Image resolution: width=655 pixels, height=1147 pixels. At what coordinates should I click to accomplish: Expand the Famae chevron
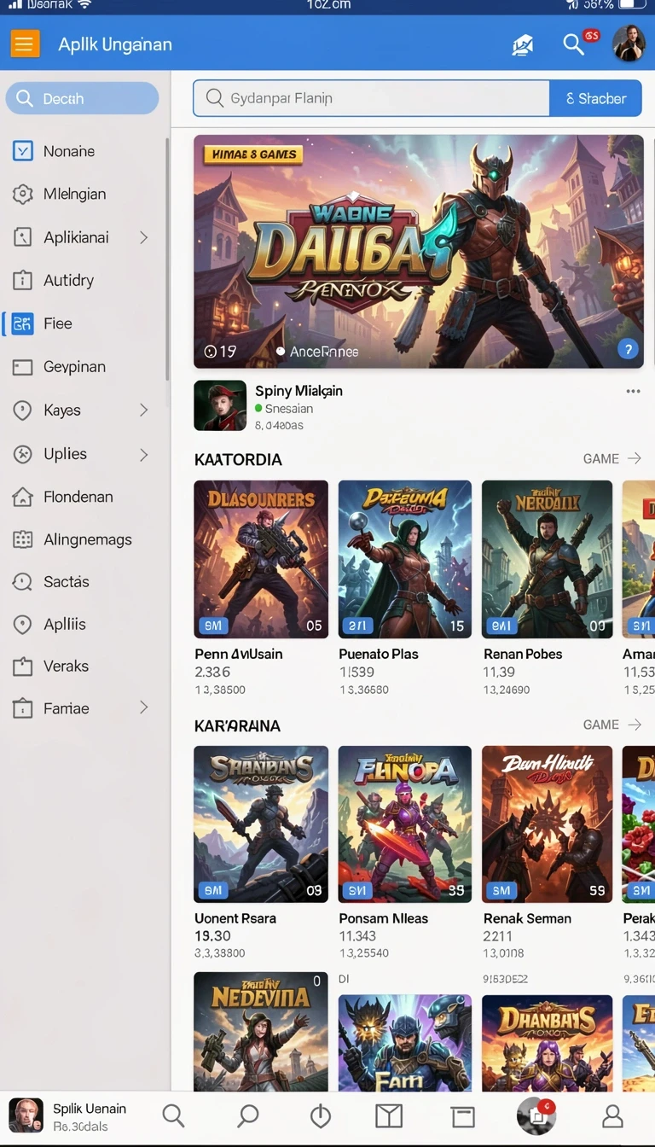pyautogui.click(x=143, y=707)
